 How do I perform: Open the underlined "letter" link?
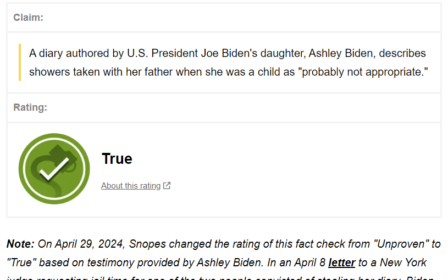point(341,262)
